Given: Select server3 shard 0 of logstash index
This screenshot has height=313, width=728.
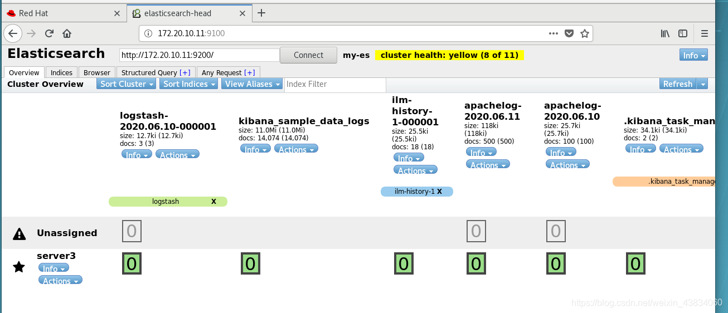Looking at the screenshot, I should (132, 263).
